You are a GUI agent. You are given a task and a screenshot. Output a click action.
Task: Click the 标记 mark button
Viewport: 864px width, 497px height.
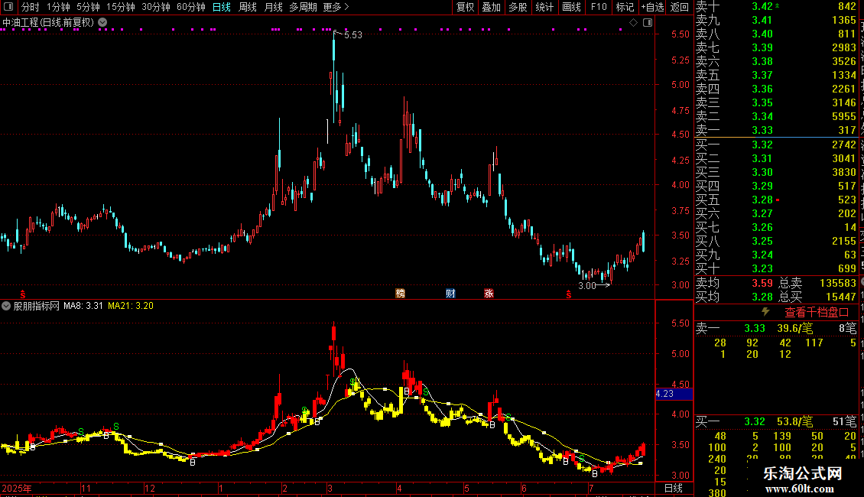(x=625, y=7)
